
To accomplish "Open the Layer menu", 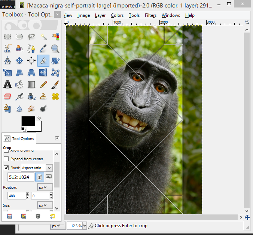I will pos(100,15).
